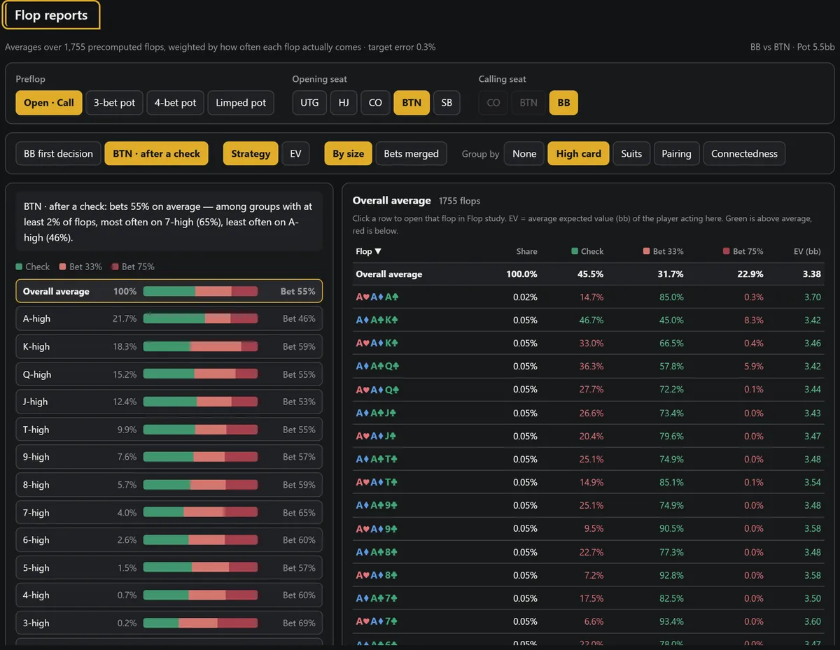Pick CO under Opening seat

pos(375,103)
